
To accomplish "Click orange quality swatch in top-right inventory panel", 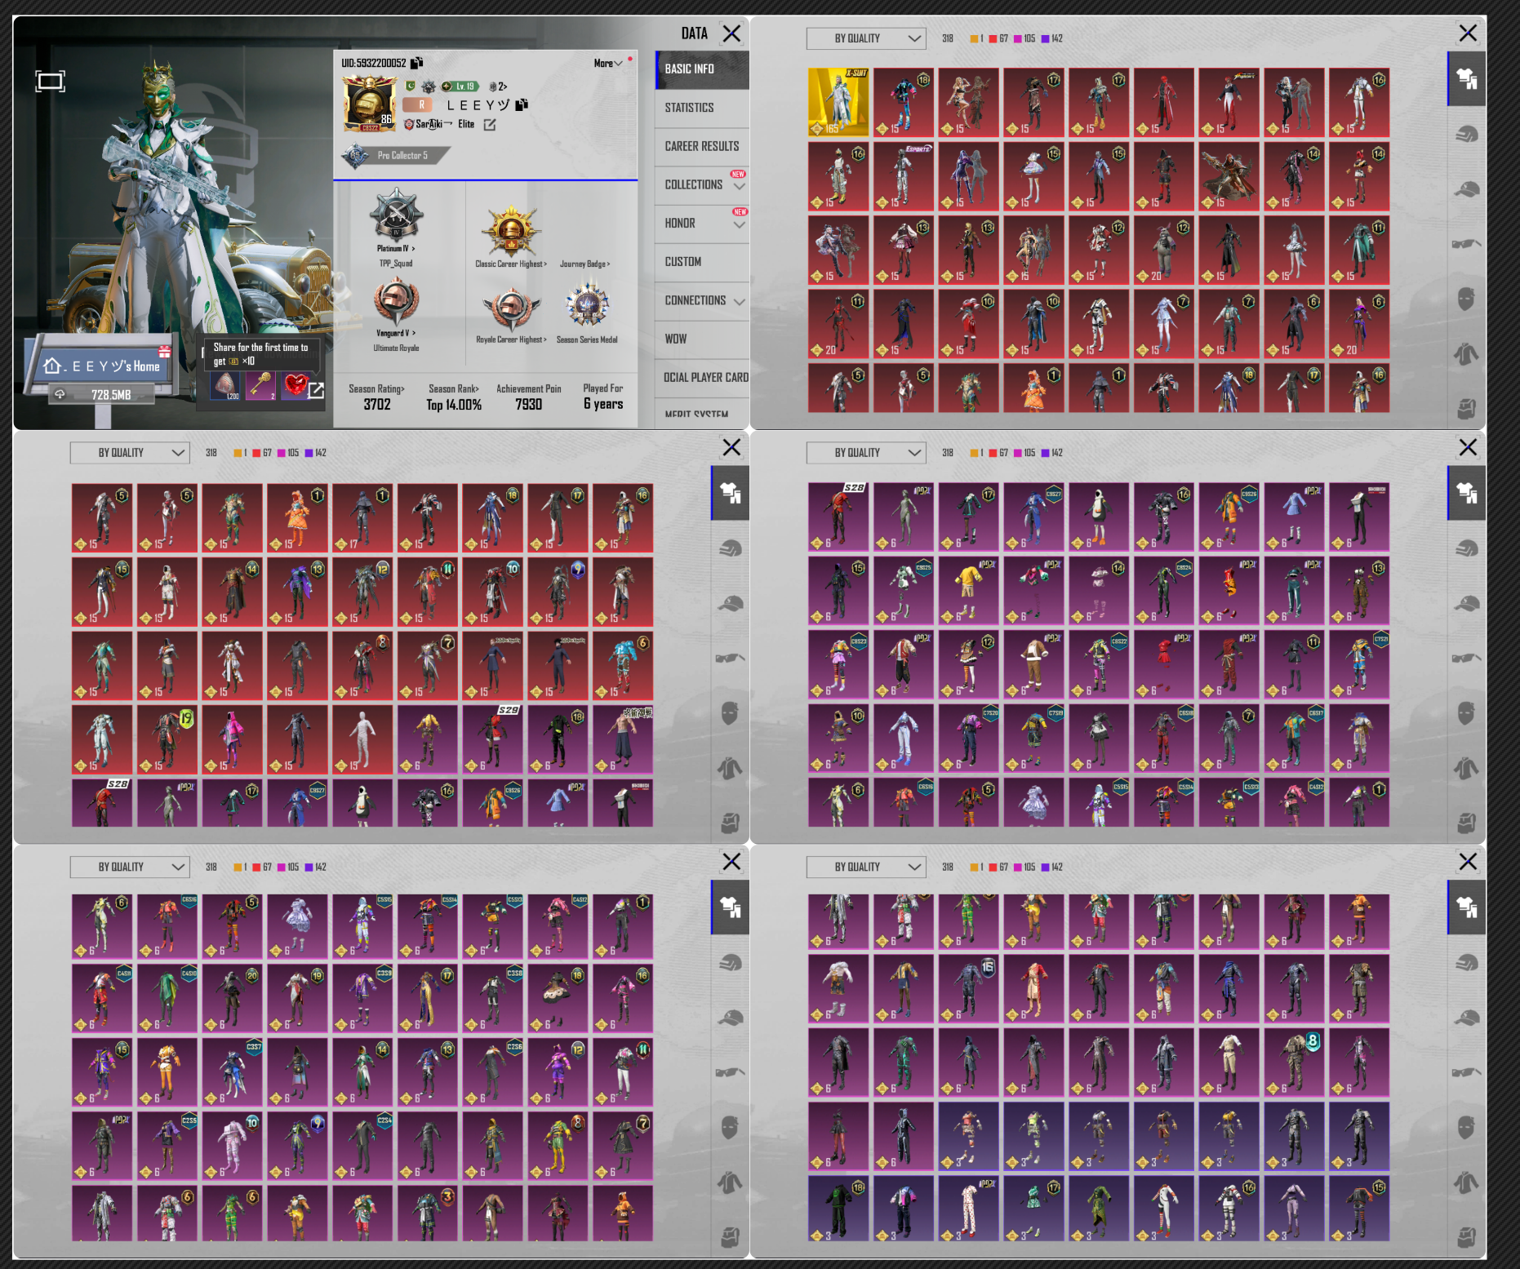I will coord(974,38).
